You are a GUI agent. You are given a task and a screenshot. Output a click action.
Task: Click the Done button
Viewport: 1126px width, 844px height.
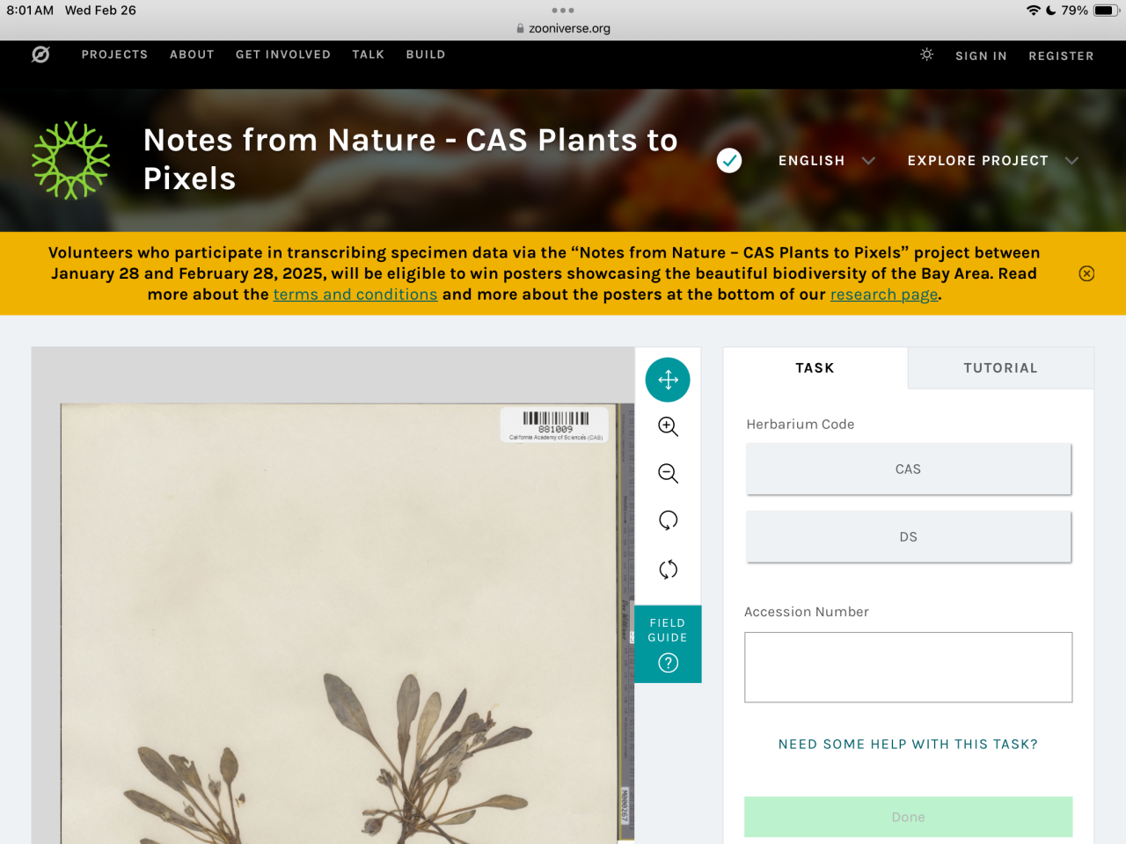tap(908, 817)
